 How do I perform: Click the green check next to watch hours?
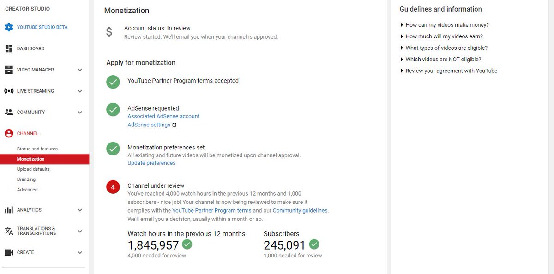(x=187, y=244)
